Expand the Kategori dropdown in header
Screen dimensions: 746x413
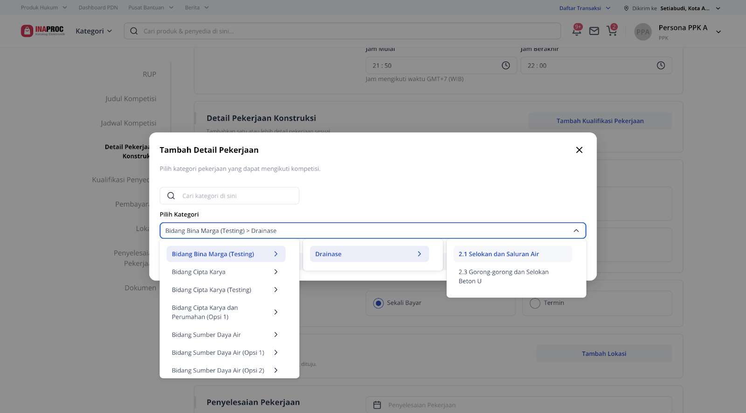(x=94, y=31)
